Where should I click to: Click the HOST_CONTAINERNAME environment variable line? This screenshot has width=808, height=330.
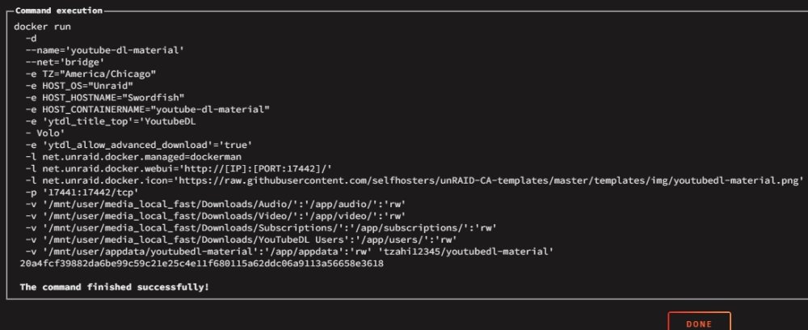[x=148, y=110]
